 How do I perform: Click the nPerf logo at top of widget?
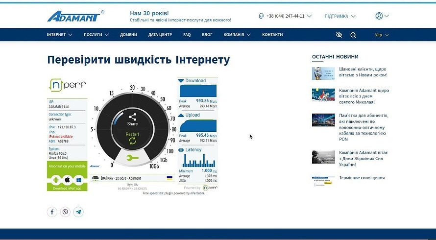point(67,85)
